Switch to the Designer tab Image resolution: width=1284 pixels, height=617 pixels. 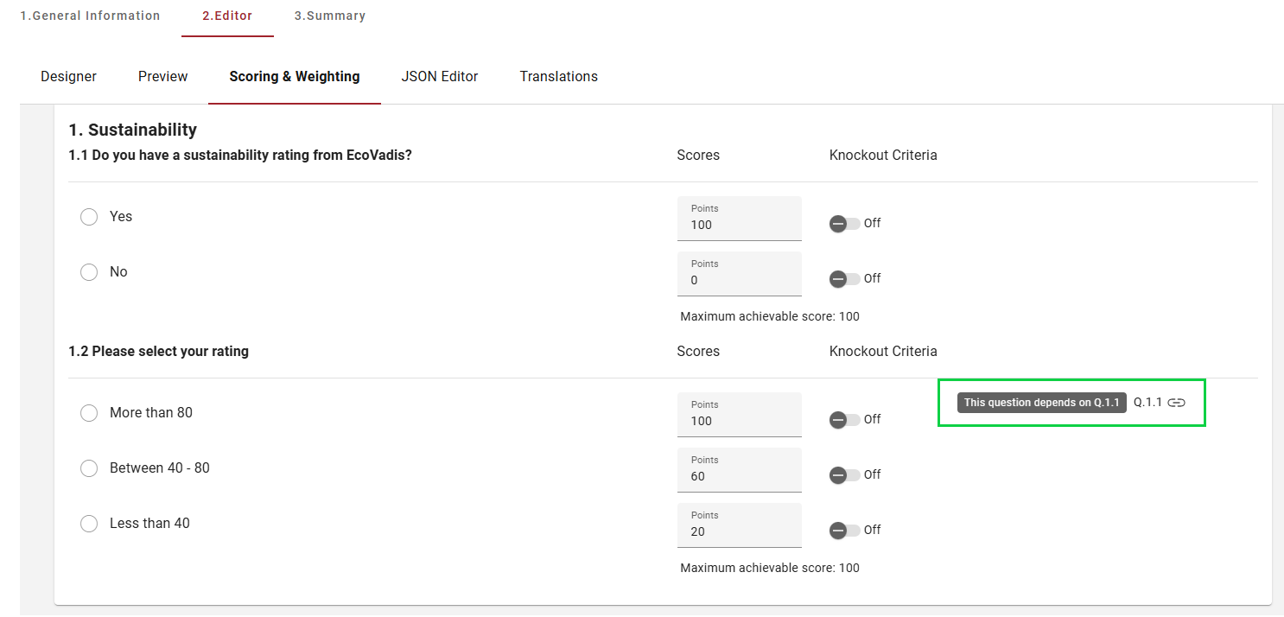pyautogui.click(x=68, y=77)
